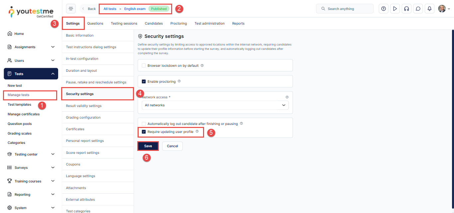The width and height of the screenshot is (454, 213).
Task: Uncheck the Enable proctoring checkbox
Action: [x=144, y=81]
